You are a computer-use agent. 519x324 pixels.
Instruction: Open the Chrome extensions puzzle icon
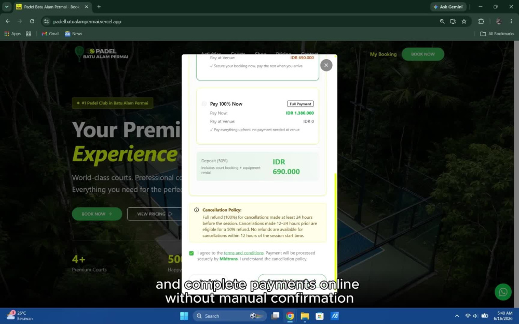click(481, 21)
